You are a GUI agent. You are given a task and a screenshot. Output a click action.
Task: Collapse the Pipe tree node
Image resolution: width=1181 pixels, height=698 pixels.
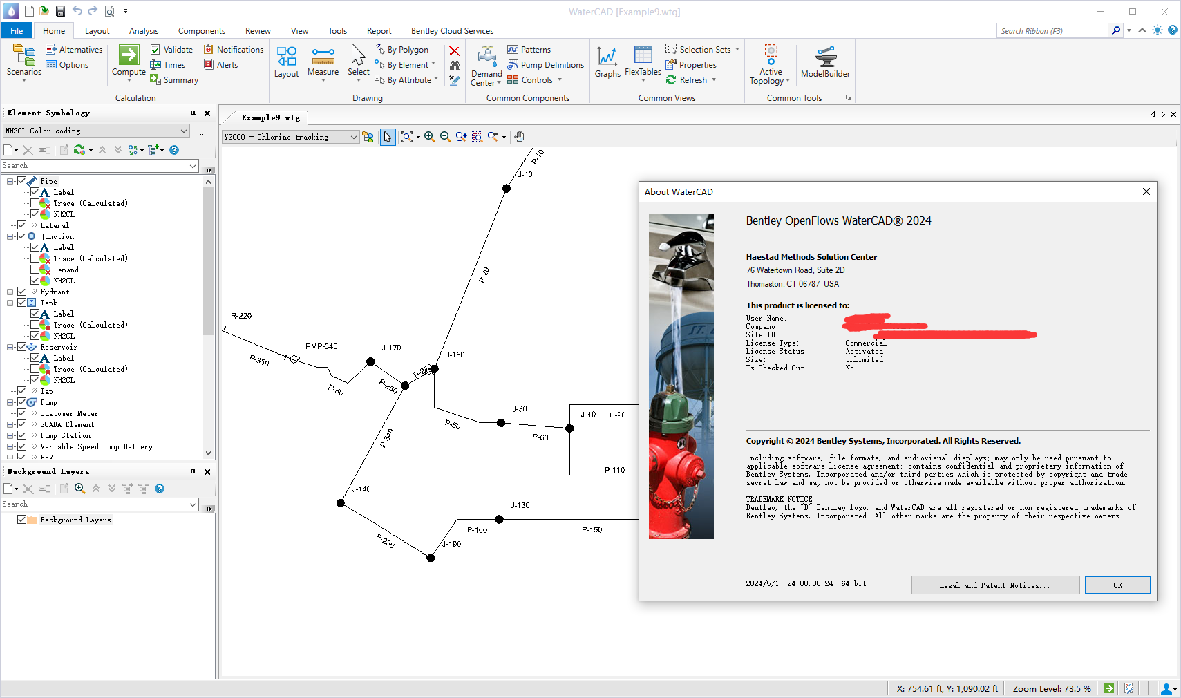[10, 181]
